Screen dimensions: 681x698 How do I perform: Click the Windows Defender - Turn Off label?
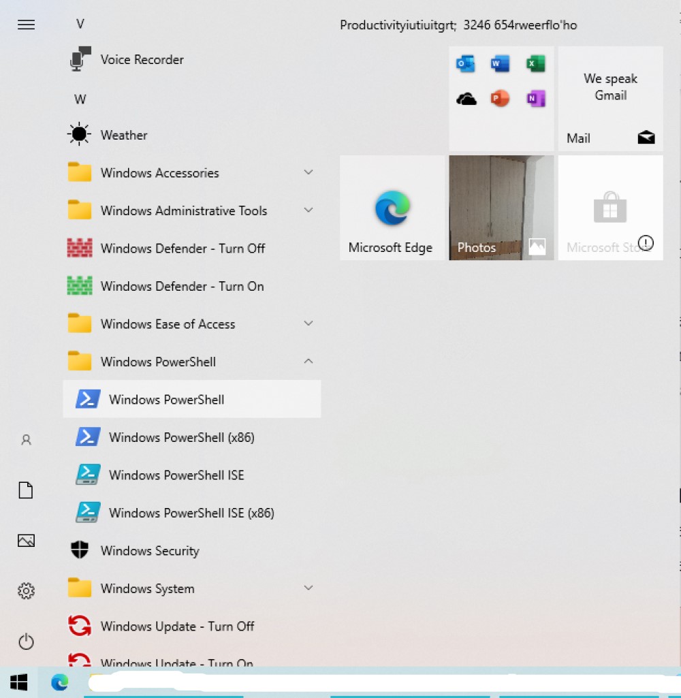(x=183, y=248)
